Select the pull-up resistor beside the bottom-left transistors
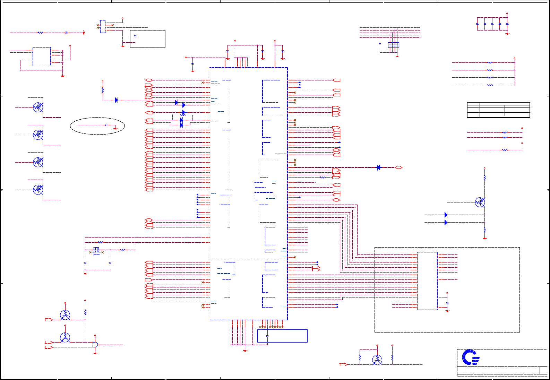550x380 pixels. point(85,312)
